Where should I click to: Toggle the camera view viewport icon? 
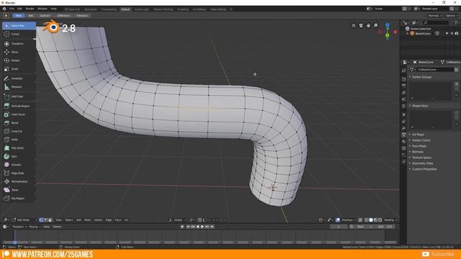point(361,26)
